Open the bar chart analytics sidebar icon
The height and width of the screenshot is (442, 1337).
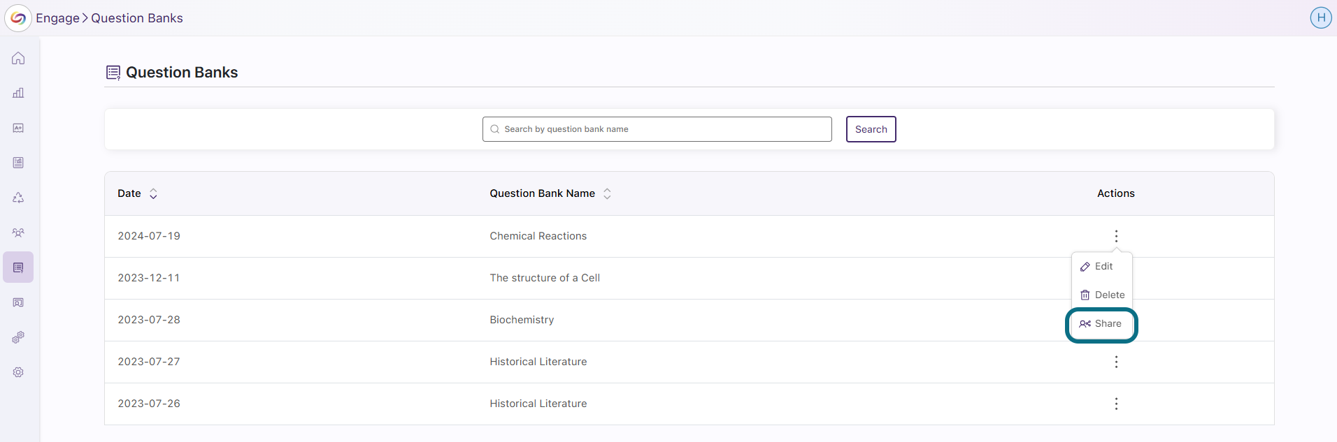[x=18, y=93]
